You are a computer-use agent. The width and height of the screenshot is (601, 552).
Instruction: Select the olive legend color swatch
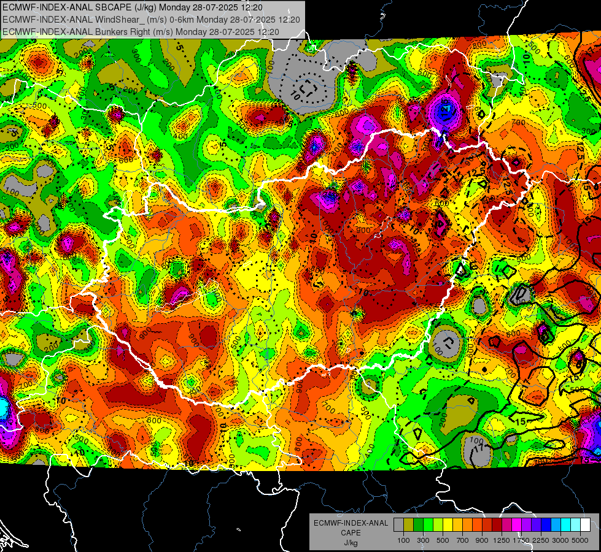point(409,525)
